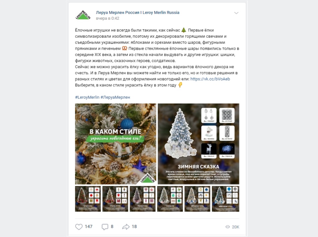Open the 'В каком стиле' main image

coord(115,144)
